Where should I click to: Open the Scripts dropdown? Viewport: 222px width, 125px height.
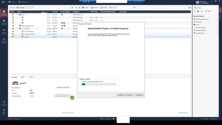tap(86, 8)
